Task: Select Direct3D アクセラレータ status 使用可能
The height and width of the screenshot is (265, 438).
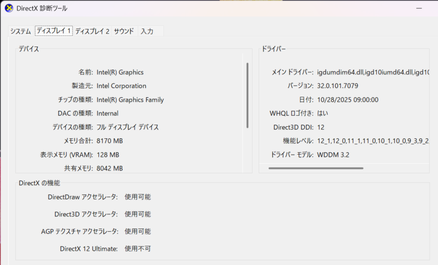Action: pos(138,214)
